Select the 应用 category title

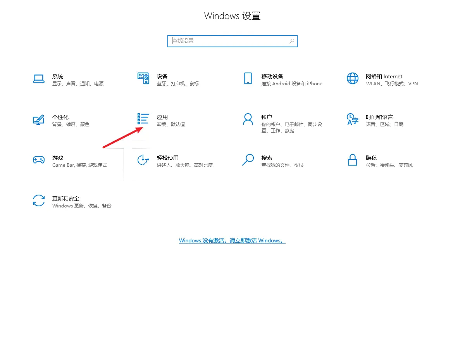(x=162, y=117)
